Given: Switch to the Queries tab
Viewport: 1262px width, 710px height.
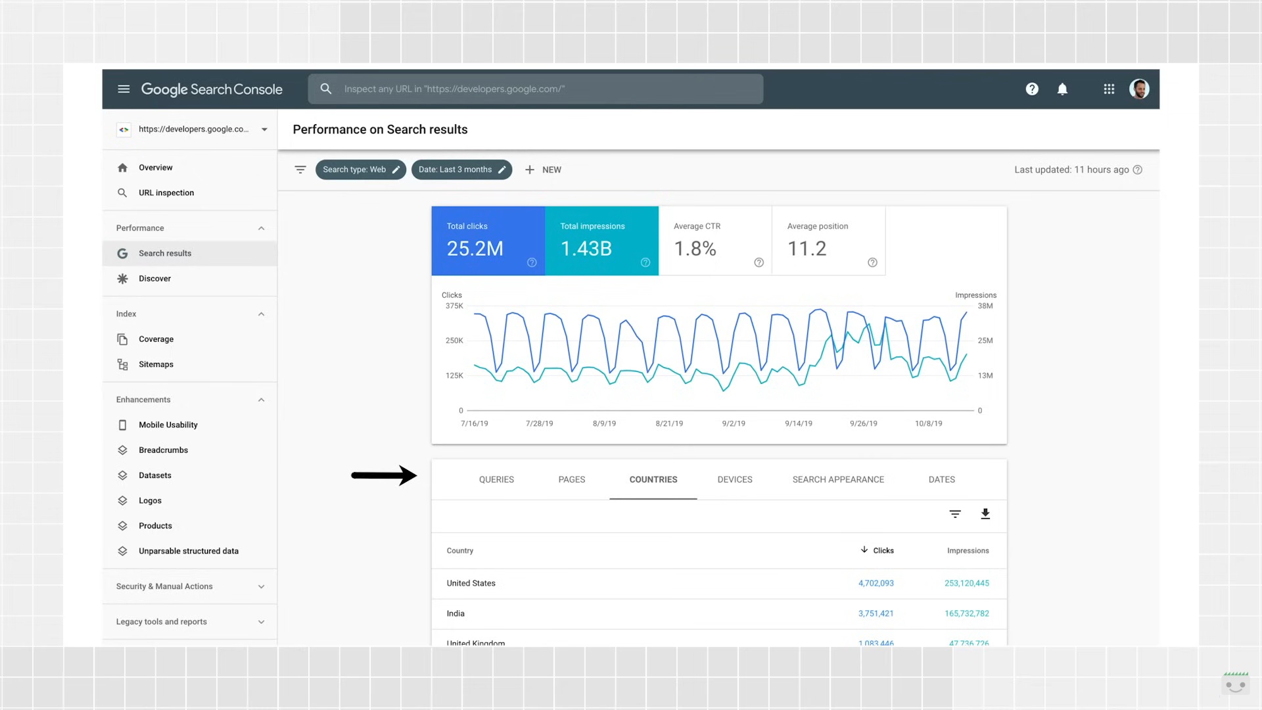Looking at the screenshot, I should pos(496,479).
